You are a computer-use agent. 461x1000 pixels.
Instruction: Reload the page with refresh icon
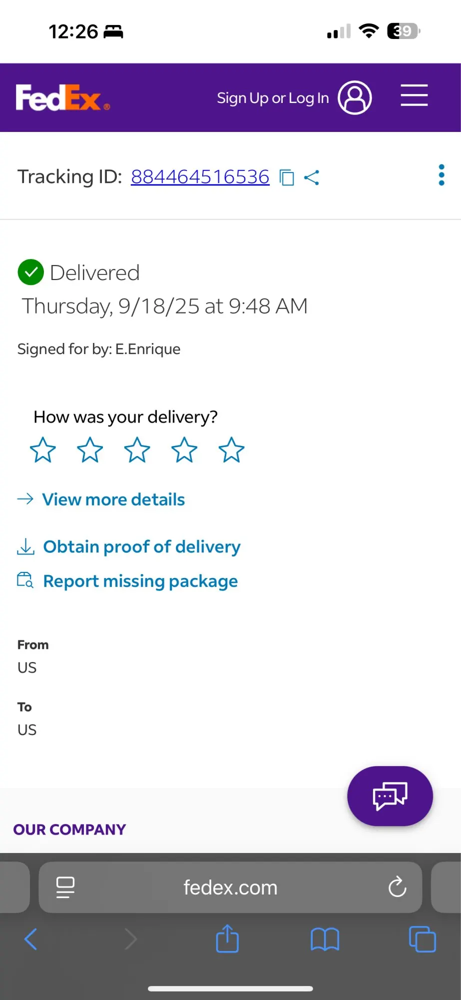pyautogui.click(x=397, y=887)
